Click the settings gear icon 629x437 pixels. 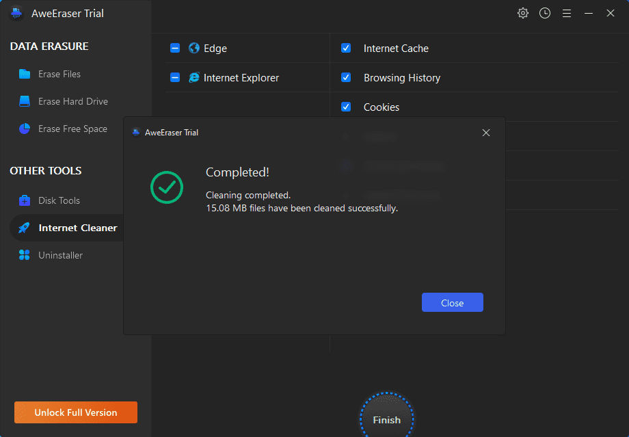point(523,13)
